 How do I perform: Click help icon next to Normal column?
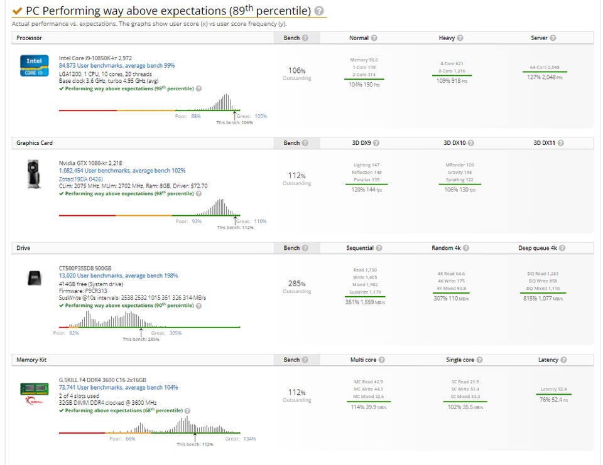pos(374,38)
